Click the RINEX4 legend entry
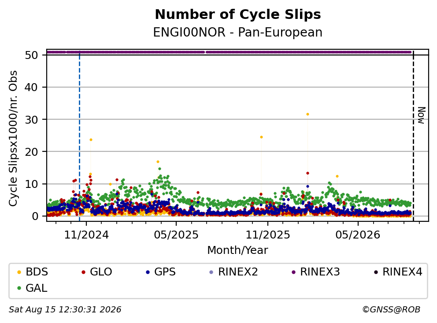 click(x=398, y=272)
